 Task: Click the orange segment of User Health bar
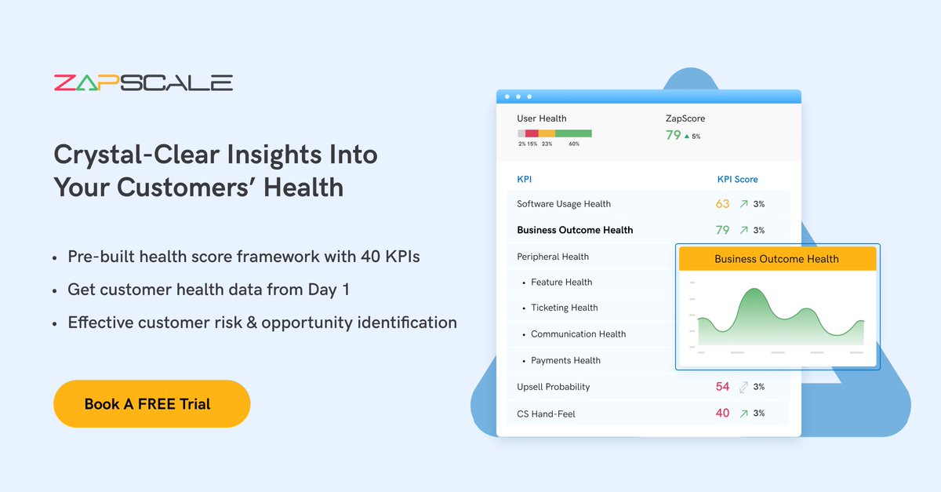[547, 133]
